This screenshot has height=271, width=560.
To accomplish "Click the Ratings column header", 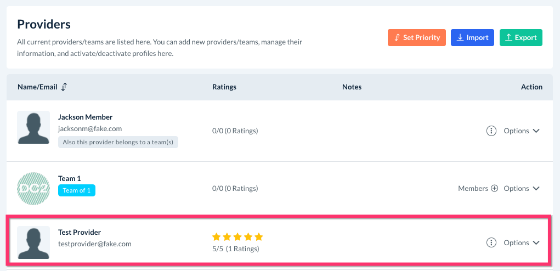I will [224, 87].
